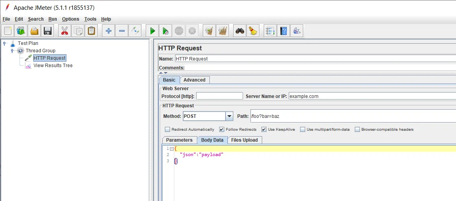
Task: Click Start no pauses icon
Action: 165,30
